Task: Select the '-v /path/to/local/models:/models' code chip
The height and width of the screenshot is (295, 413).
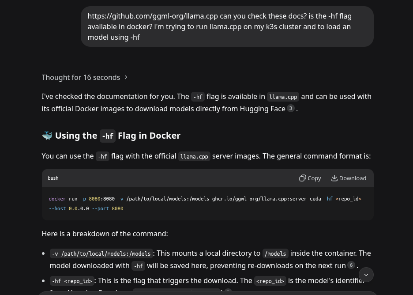Action: 101,253
